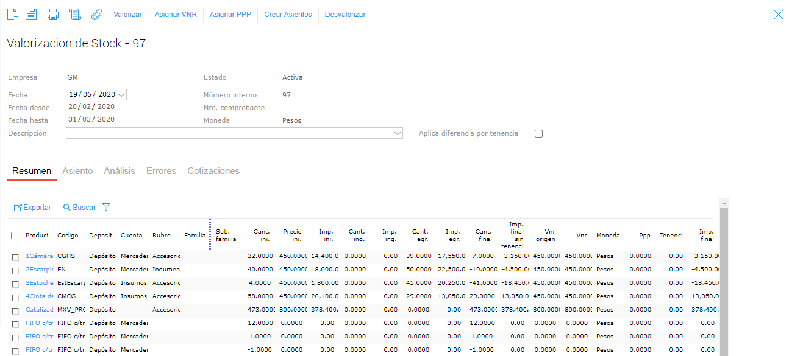Click the Buscar magnifier icon

coord(67,208)
